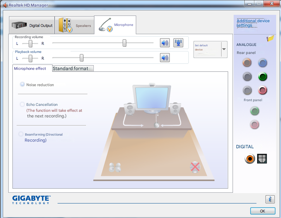Switch to the Speakers tab

point(74,25)
